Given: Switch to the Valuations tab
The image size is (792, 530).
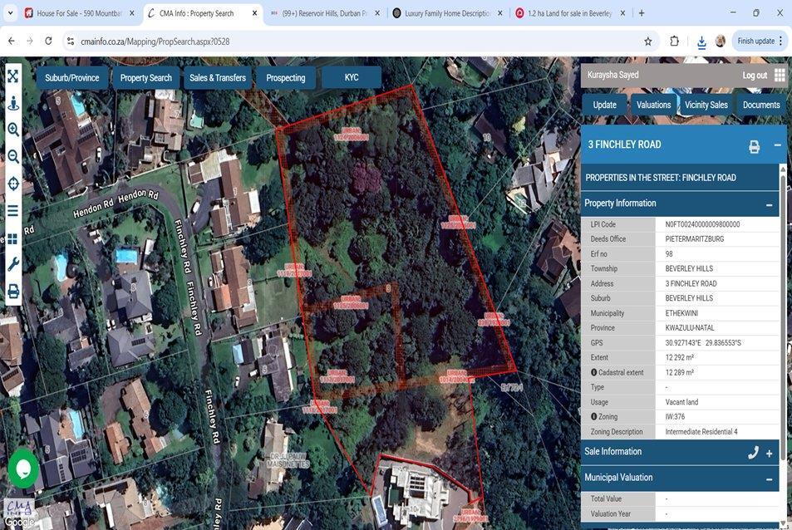Looking at the screenshot, I should tap(654, 105).
